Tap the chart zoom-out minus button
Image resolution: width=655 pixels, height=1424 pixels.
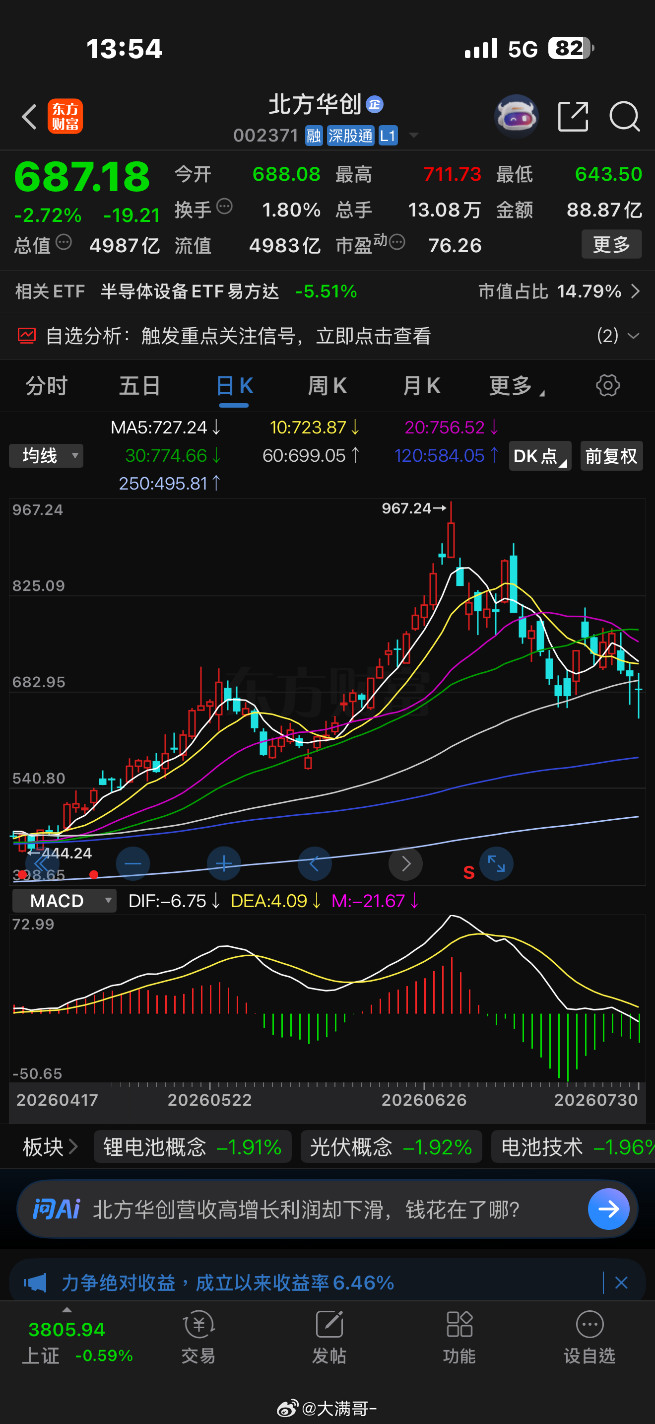133,863
